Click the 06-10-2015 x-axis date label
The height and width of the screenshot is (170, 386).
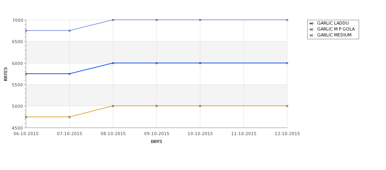coord(26,134)
